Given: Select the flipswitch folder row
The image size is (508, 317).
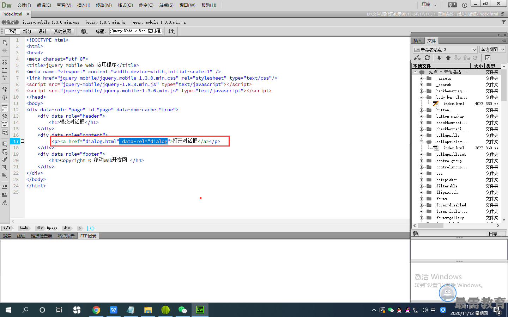Looking at the screenshot, I should pyautogui.click(x=456, y=193).
